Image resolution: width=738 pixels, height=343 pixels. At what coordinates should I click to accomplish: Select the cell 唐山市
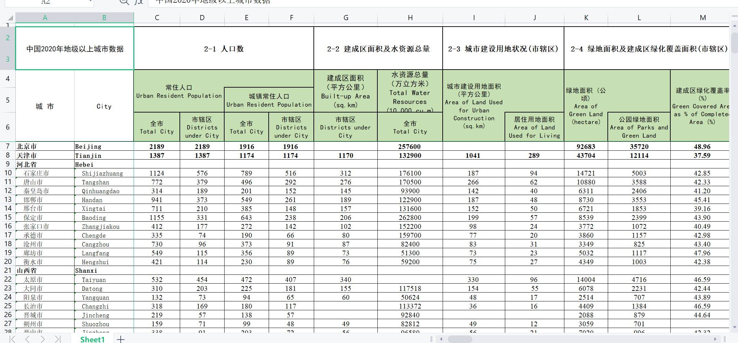[45, 182]
